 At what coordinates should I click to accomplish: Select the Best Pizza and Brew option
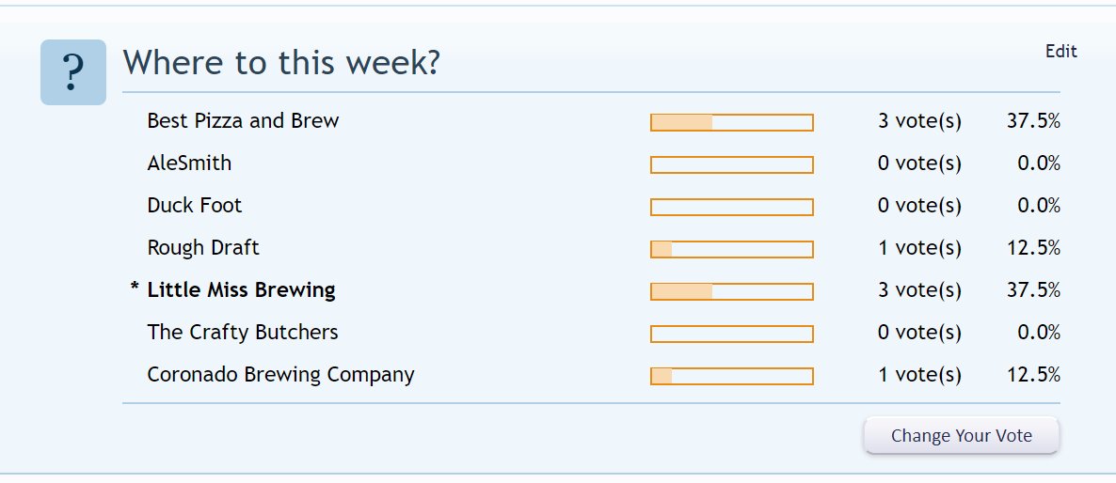(x=243, y=121)
